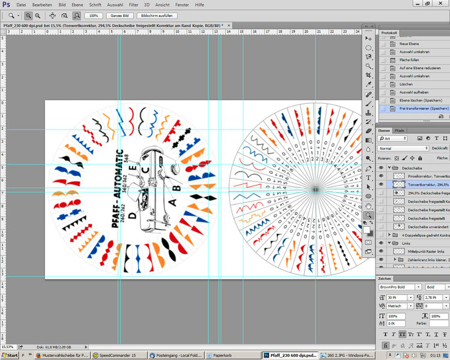Image resolution: width=450 pixels, height=360 pixels.
Task: Select the Healing Brush tool
Action: click(368, 94)
